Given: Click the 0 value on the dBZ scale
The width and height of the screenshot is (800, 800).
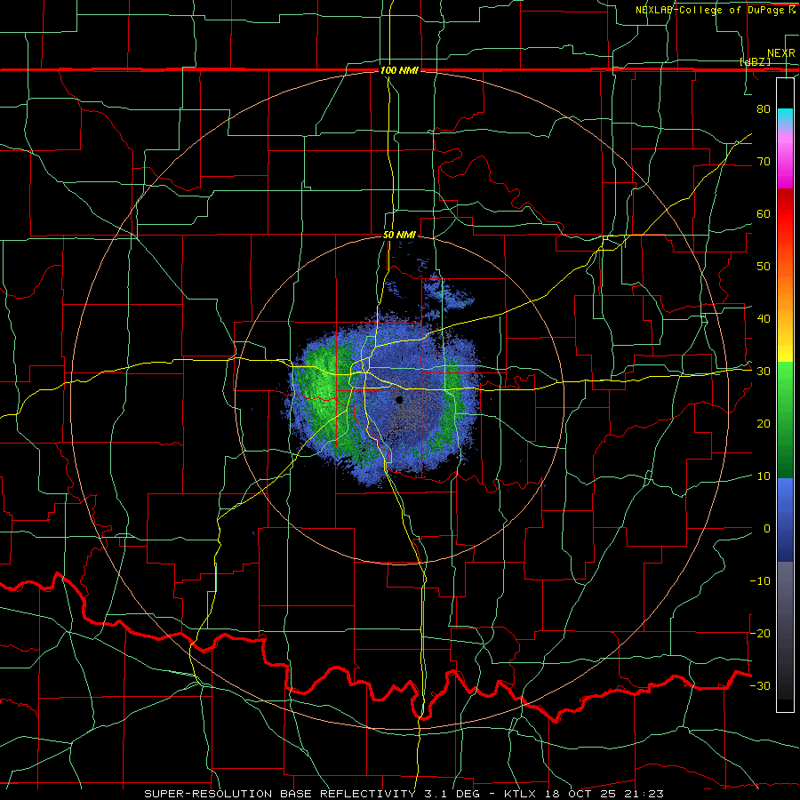Looking at the screenshot, I should (767, 529).
